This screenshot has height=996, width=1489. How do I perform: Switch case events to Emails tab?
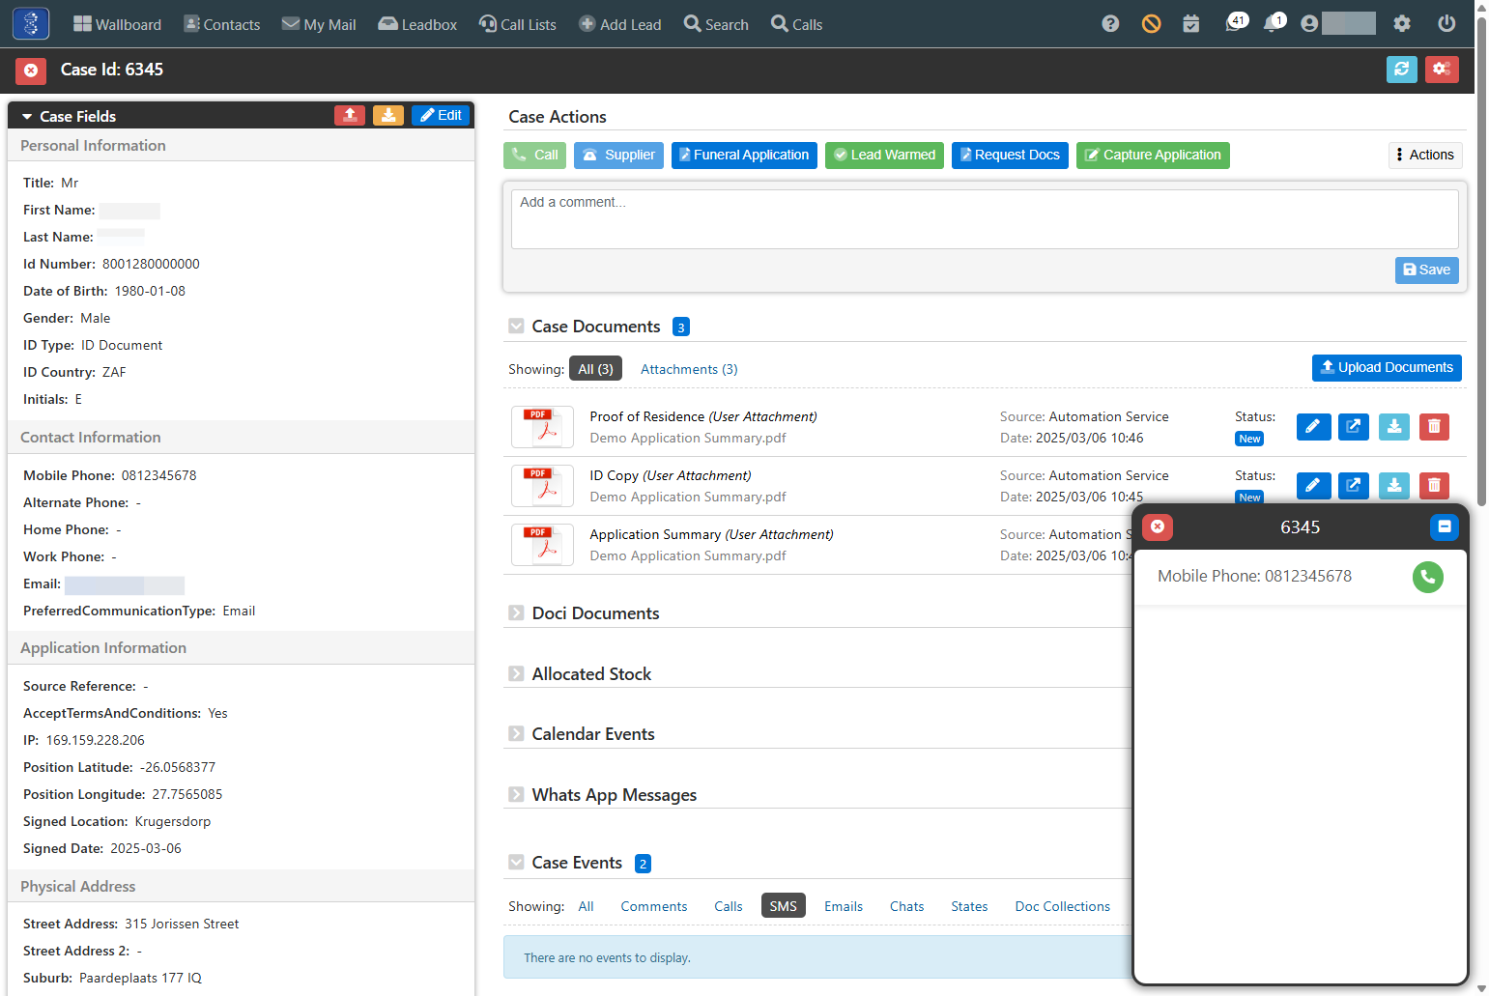[844, 906]
